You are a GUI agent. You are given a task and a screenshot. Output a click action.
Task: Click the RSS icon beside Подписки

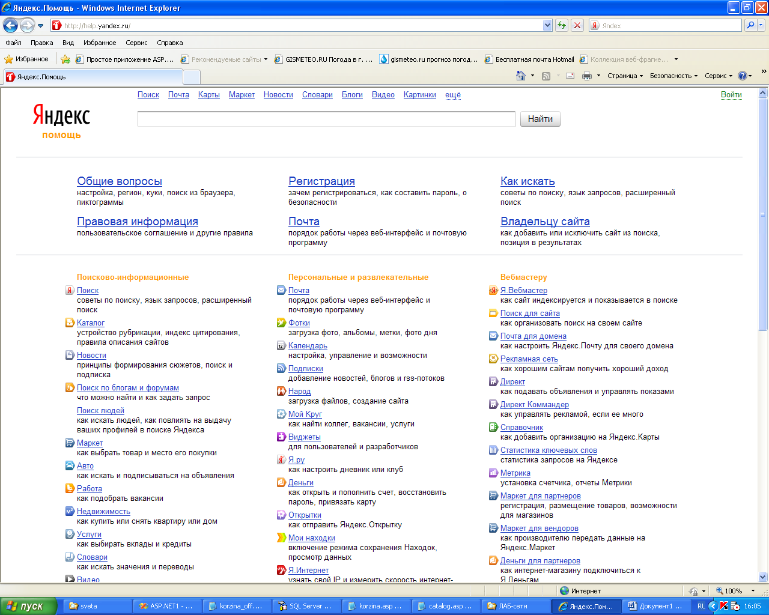point(281,368)
